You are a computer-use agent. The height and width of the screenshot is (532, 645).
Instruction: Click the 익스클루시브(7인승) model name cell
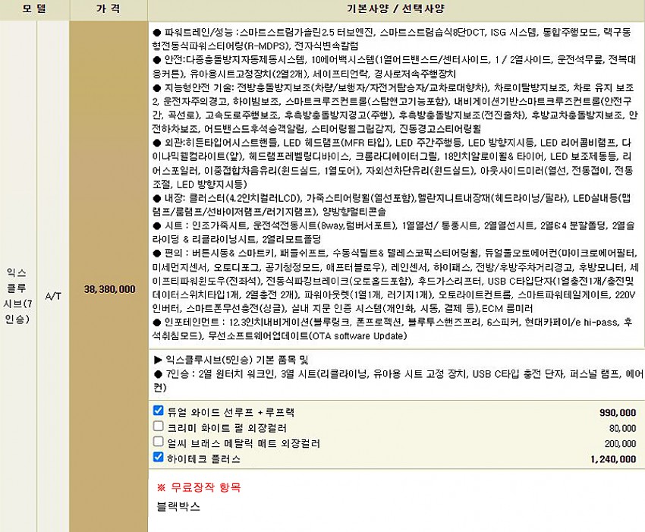pyautogui.click(x=18, y=294)
